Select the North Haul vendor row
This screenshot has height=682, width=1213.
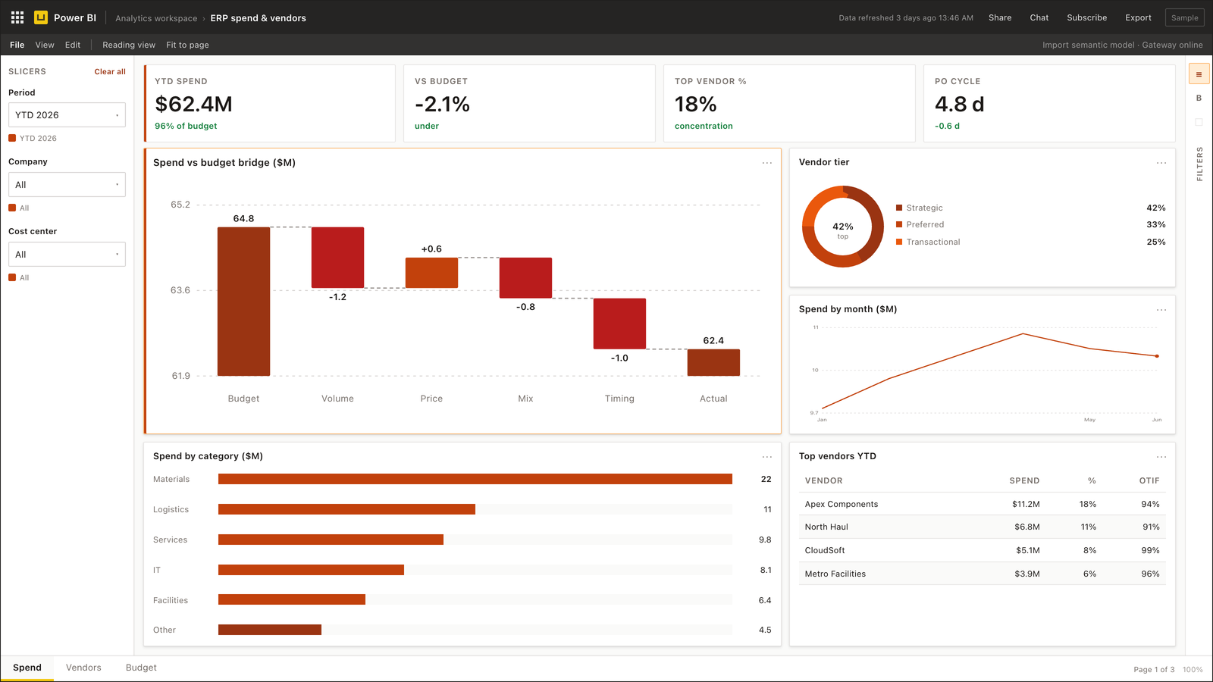[983, 527]
